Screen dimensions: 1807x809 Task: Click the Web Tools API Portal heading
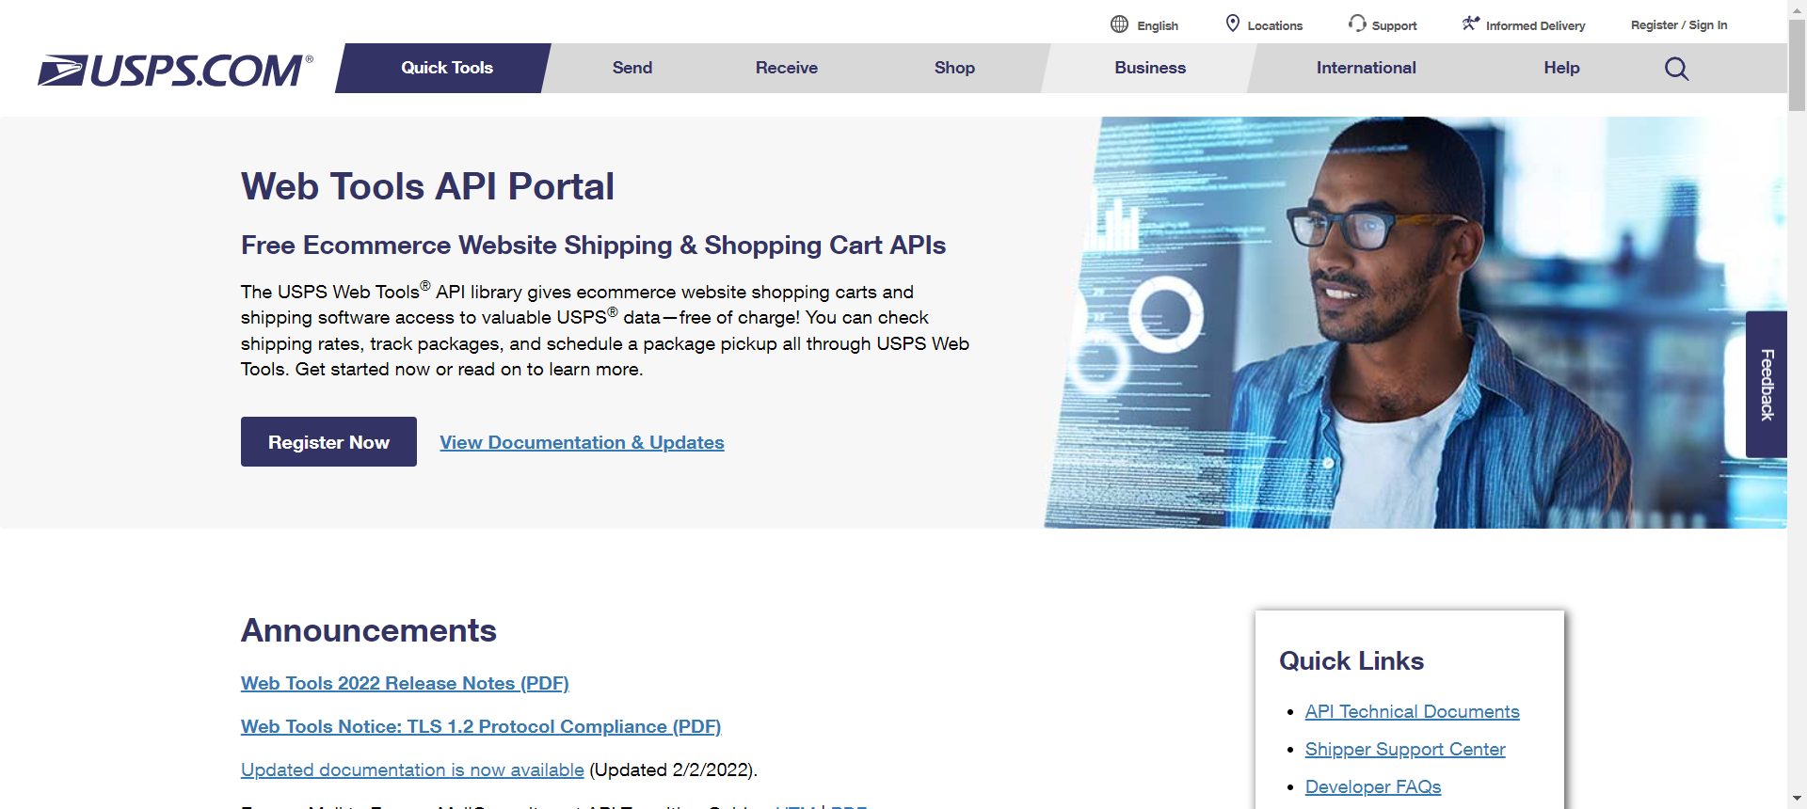click(427, 186)
